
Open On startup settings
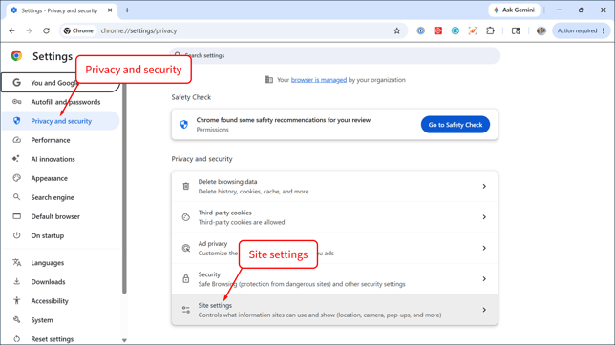click(60, 235)
